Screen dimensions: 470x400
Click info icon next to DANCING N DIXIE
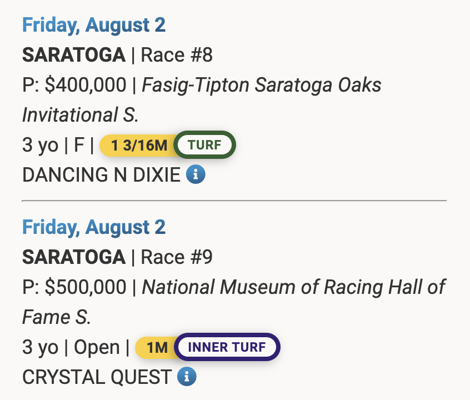point(196,176)
